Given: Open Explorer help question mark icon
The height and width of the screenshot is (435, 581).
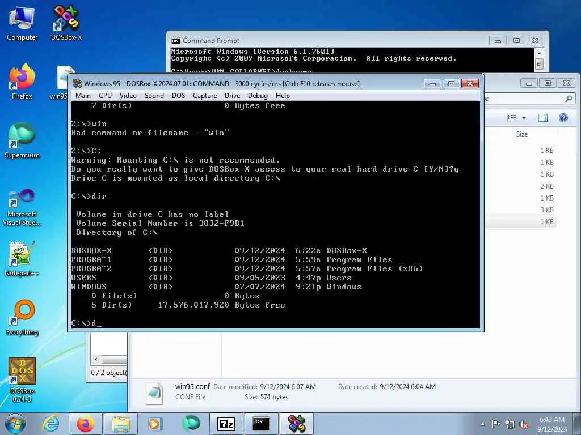Looking at the screenshot, I should pos(563,118).
